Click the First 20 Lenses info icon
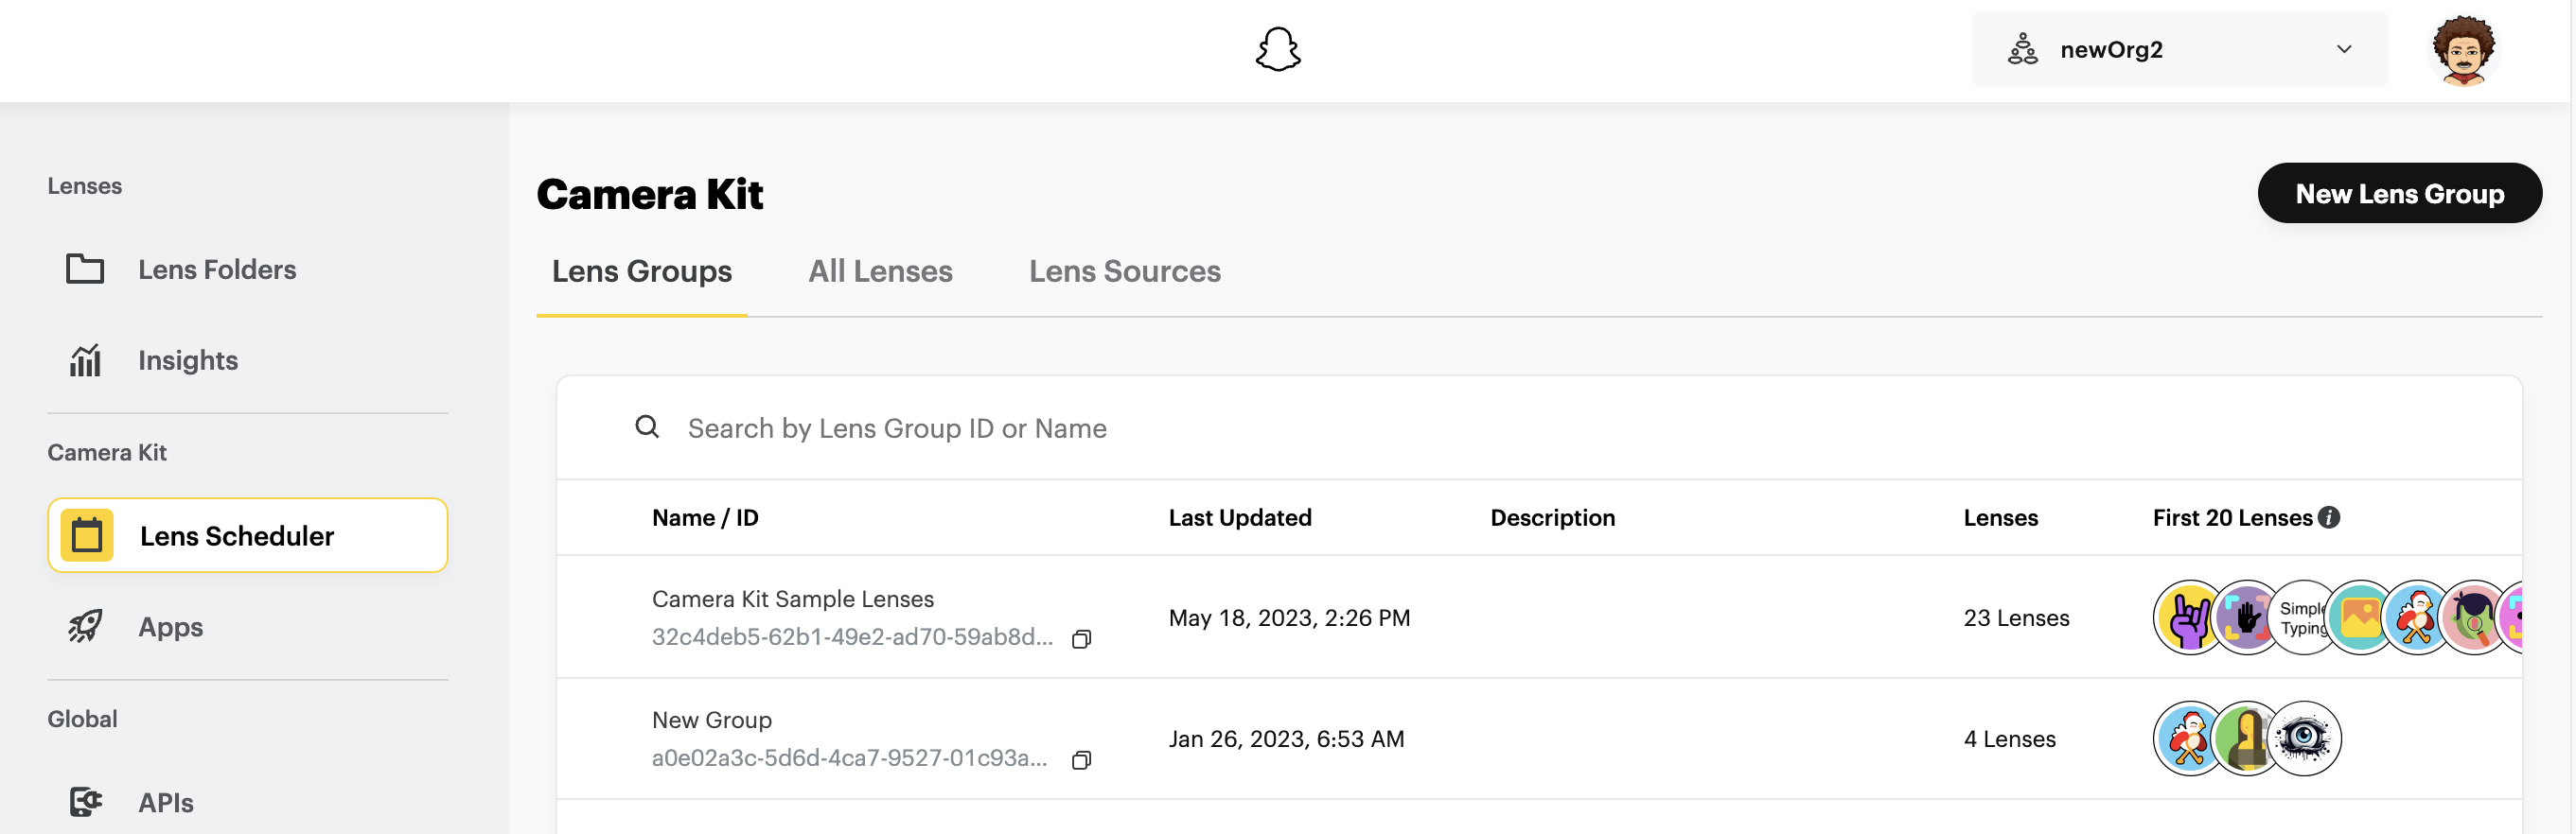The width and height of the screenshot is (2576, 834). (x=2329, y=517)
